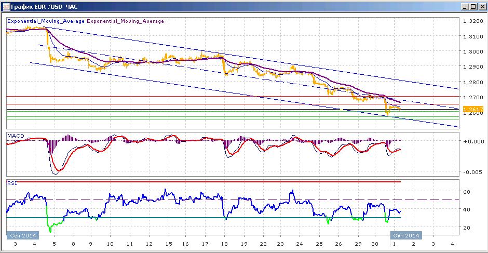This screenshot has height=253, width=488.
Task: Click RSI scale value 60
Action: click(x=467, y=192)
